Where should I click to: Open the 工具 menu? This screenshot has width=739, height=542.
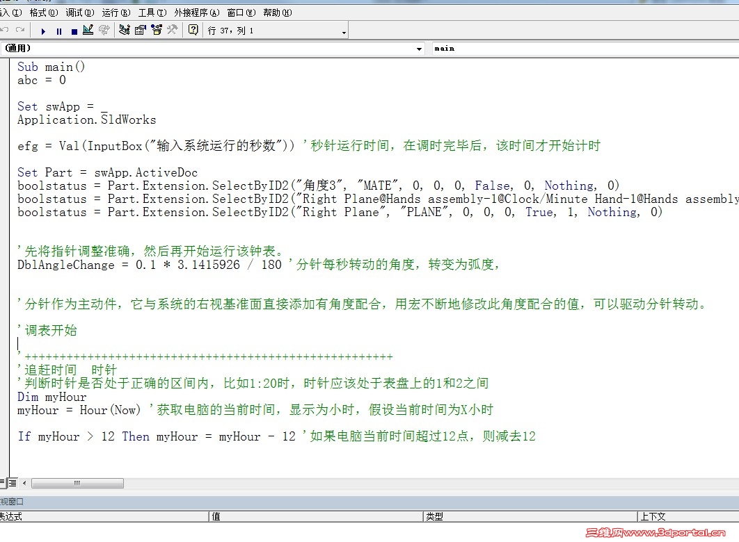pos(152,13)
